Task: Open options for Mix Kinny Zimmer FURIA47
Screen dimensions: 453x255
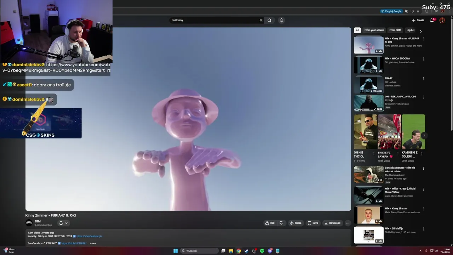Action: 424,39
